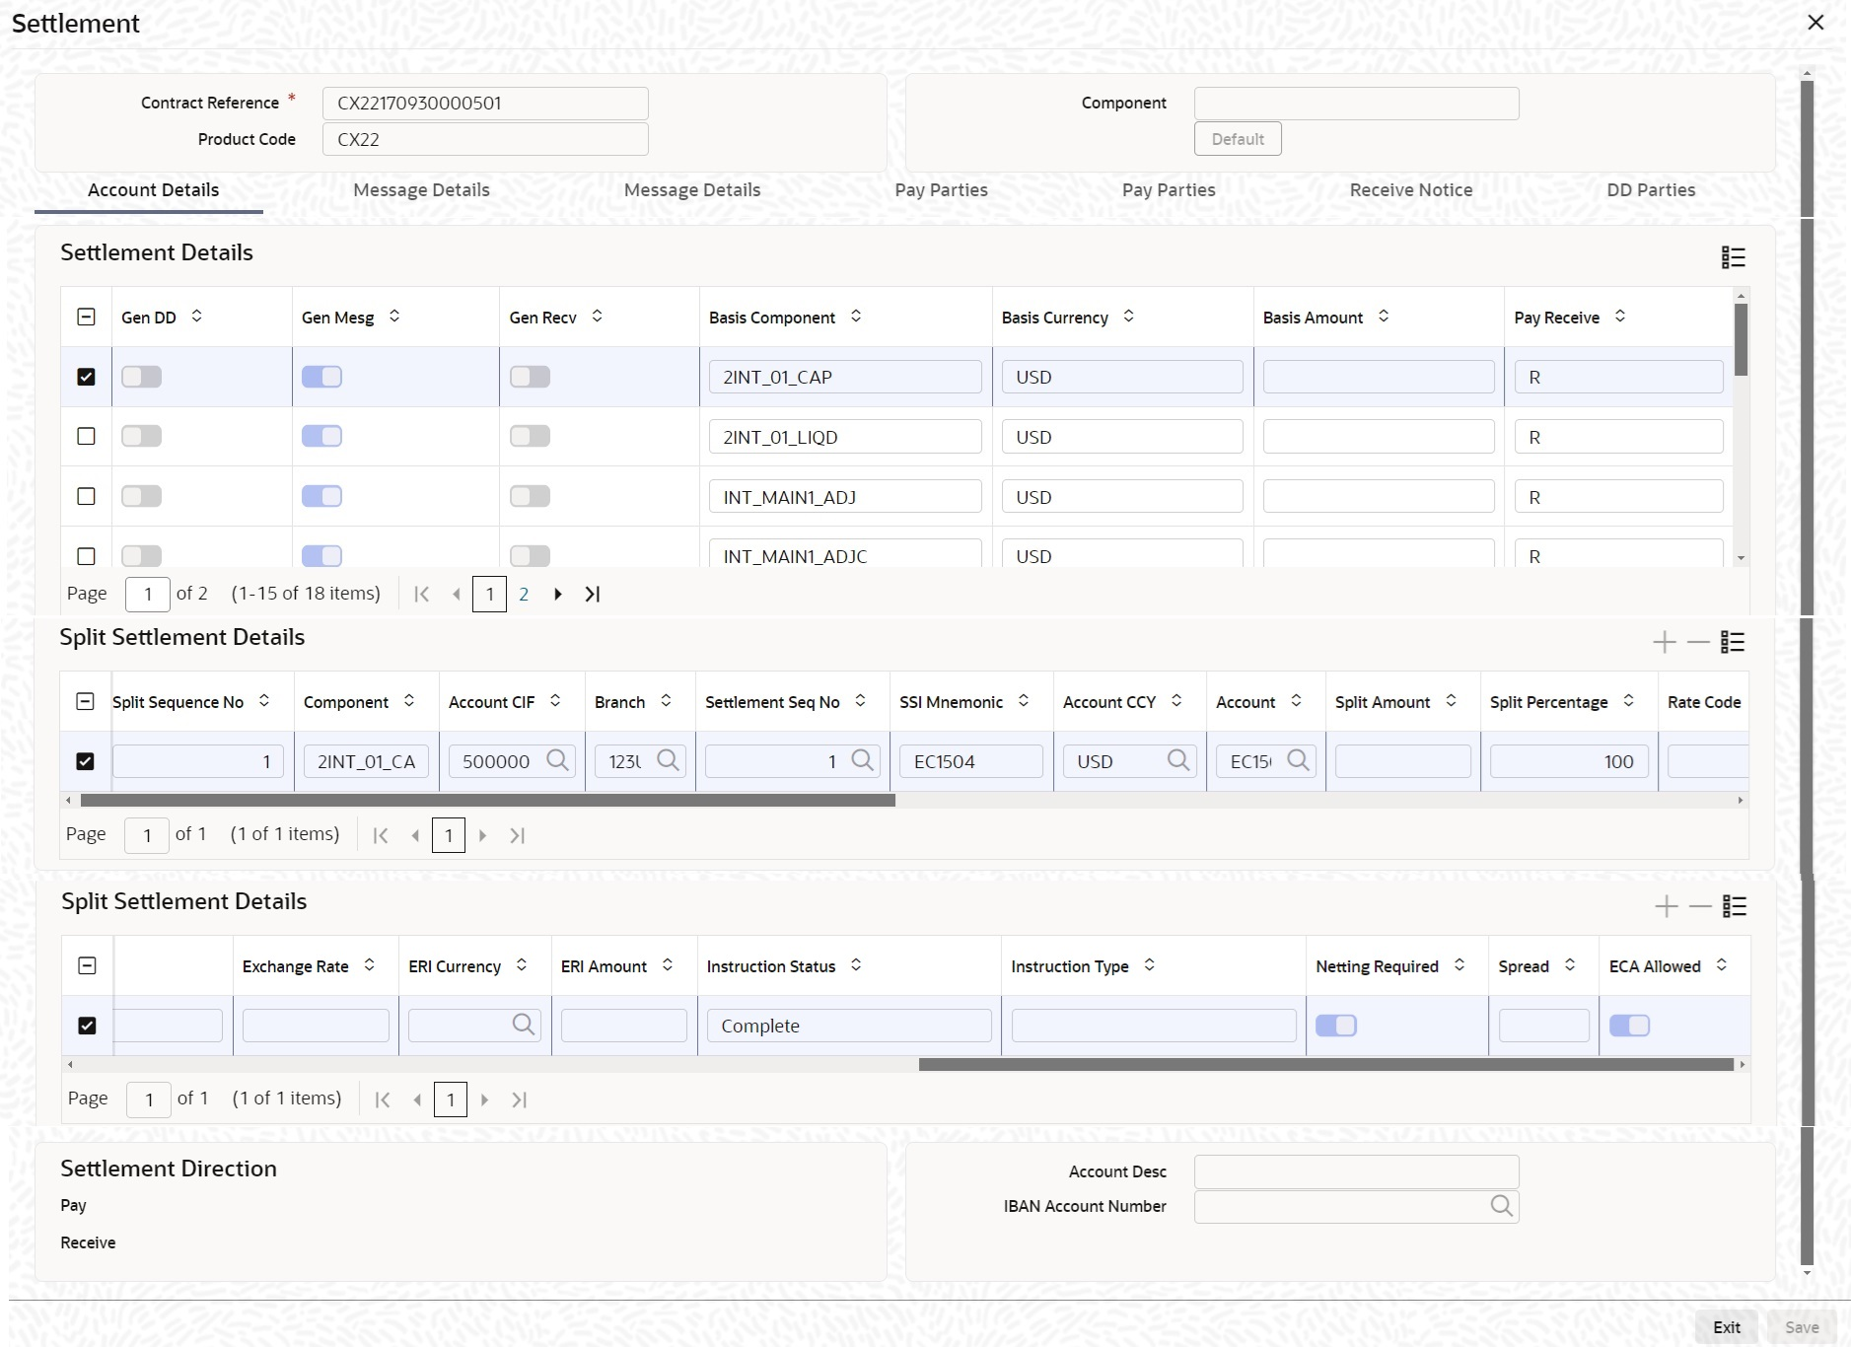Close the Settlement window
1851x1347 pixels.
[1815, 23]
